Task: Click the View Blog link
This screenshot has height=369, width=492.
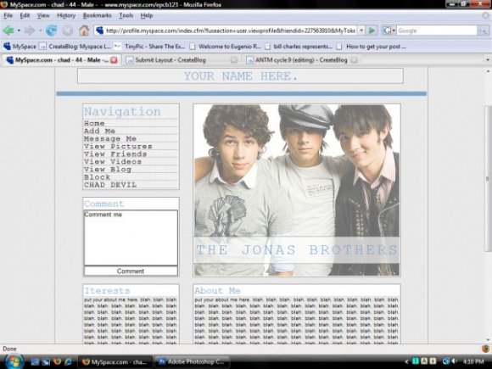Action: click(108, 170)
